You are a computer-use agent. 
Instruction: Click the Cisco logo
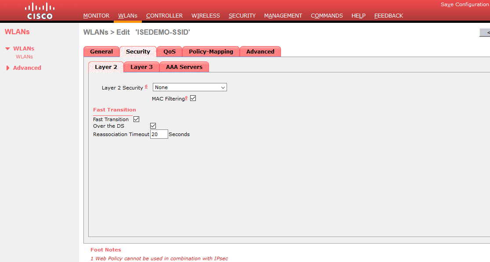click(40, 11)
